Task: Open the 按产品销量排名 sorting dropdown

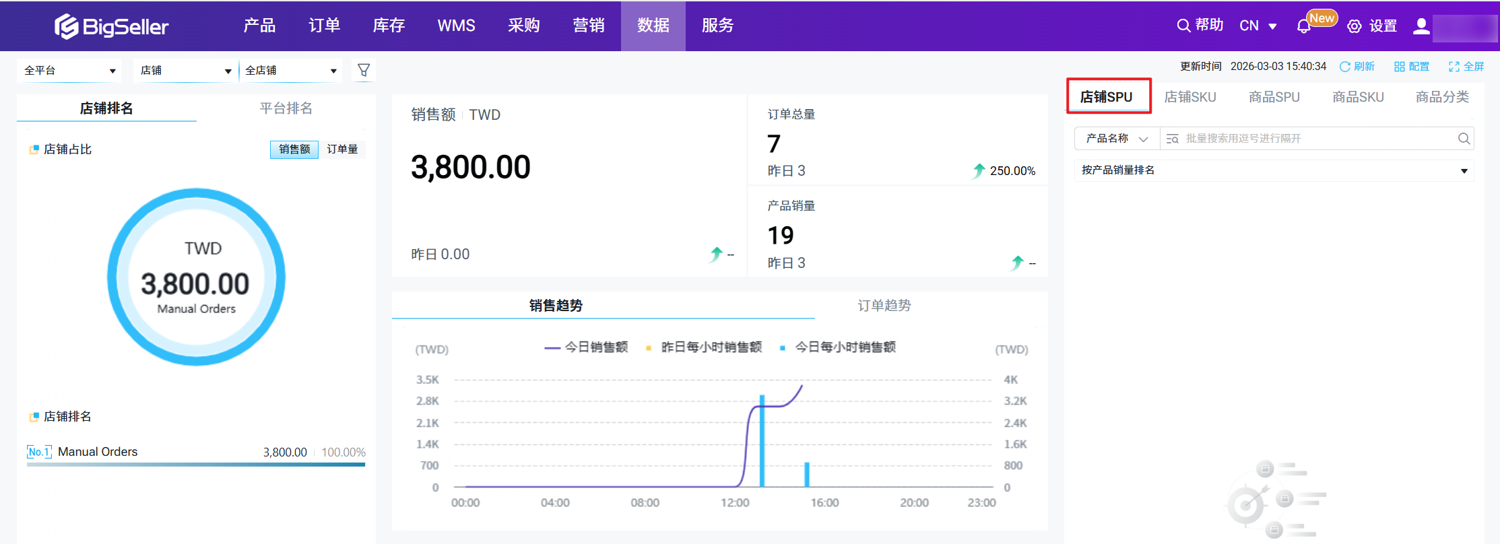Action: pos(1273,170)
